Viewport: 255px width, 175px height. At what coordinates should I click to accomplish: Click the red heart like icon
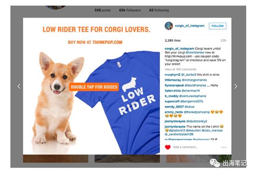tap(168, 147)
